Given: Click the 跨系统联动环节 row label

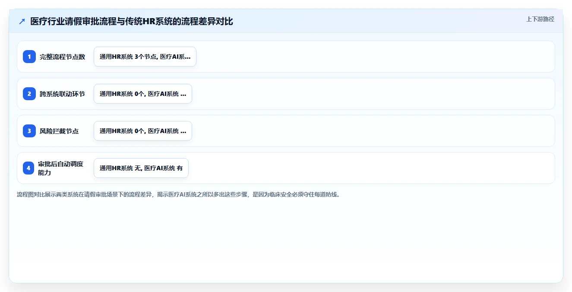Looking at the screenshot, I should 63,94.
